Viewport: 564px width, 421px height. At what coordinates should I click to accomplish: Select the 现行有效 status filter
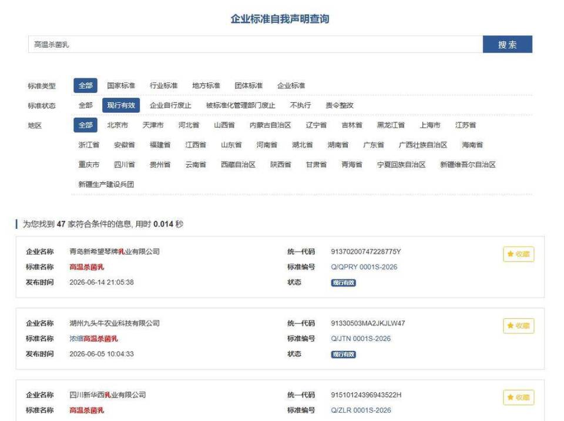coord(121,105)
